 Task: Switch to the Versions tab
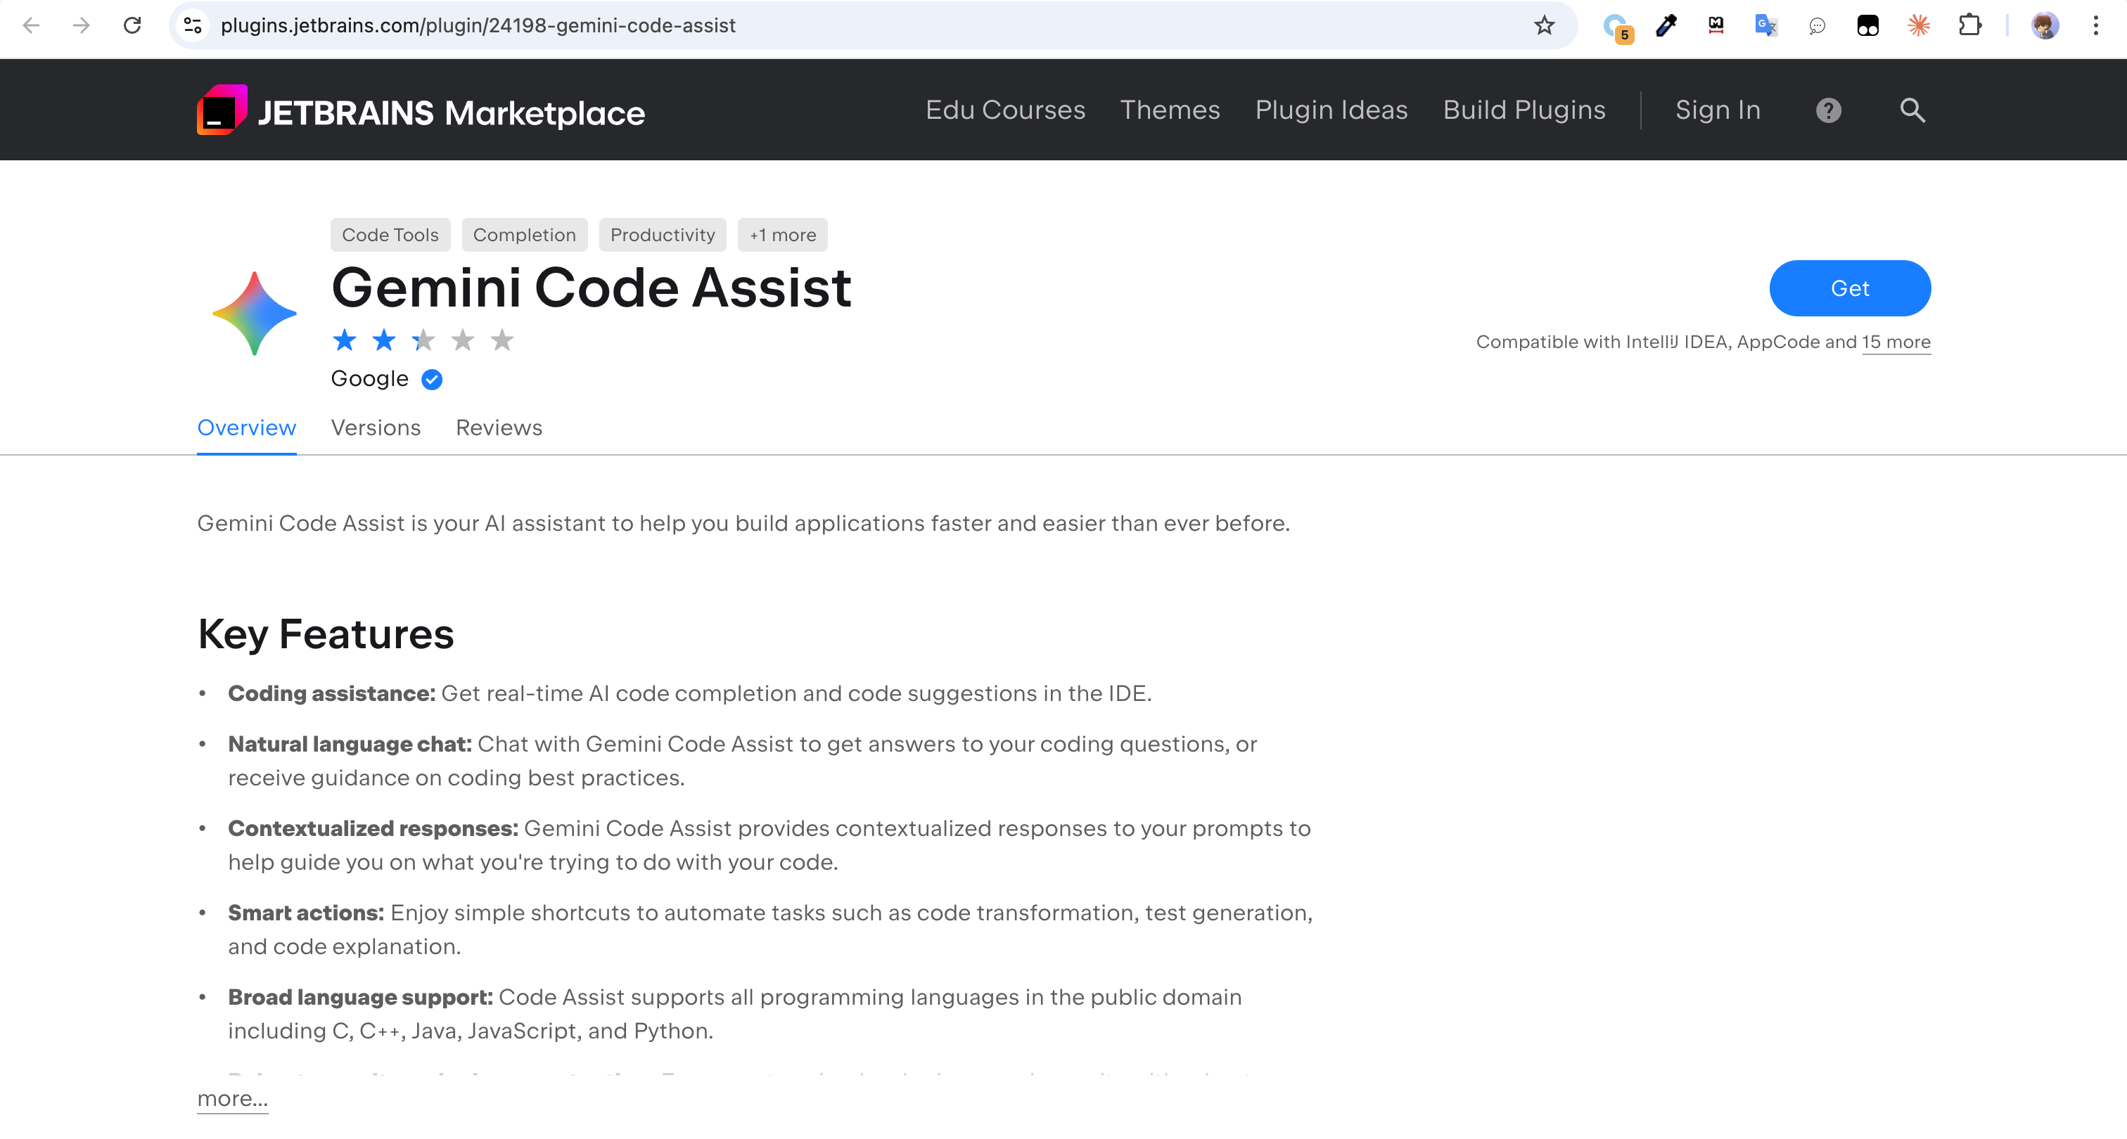(x=376, y=427)
